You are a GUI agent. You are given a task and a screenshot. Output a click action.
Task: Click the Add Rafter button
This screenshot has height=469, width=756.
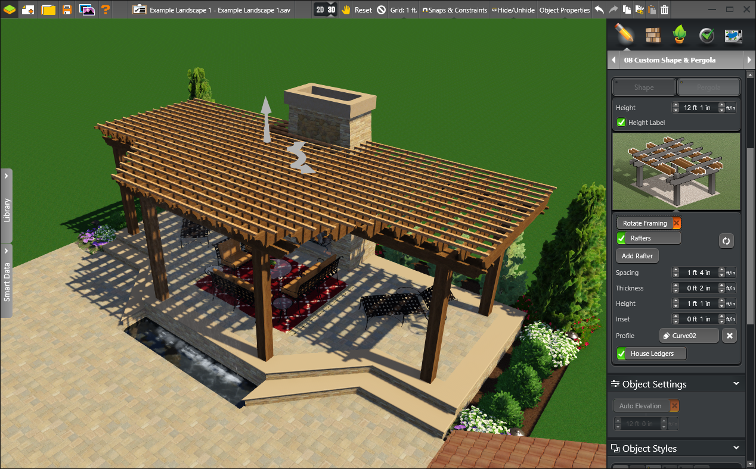637,255
